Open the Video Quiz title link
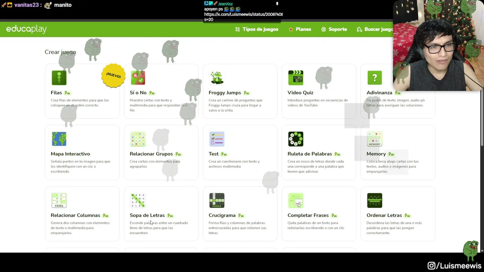The image size is (484, 272). pos(300,93)
